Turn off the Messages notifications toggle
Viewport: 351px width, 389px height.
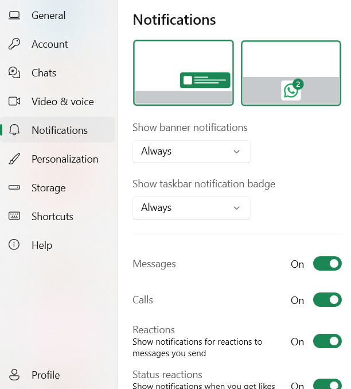(x=327, y=264)
